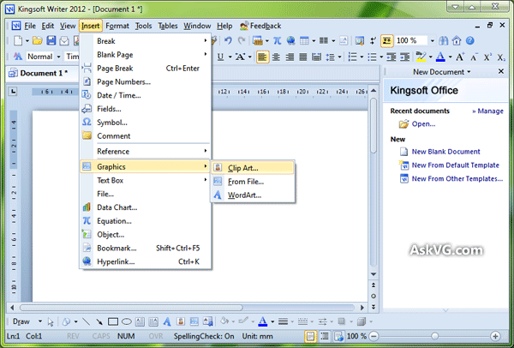Toggle REV revision mode in status bar
Image resolution: width=514 pixels, height=348 pixels.
[73, 336]
